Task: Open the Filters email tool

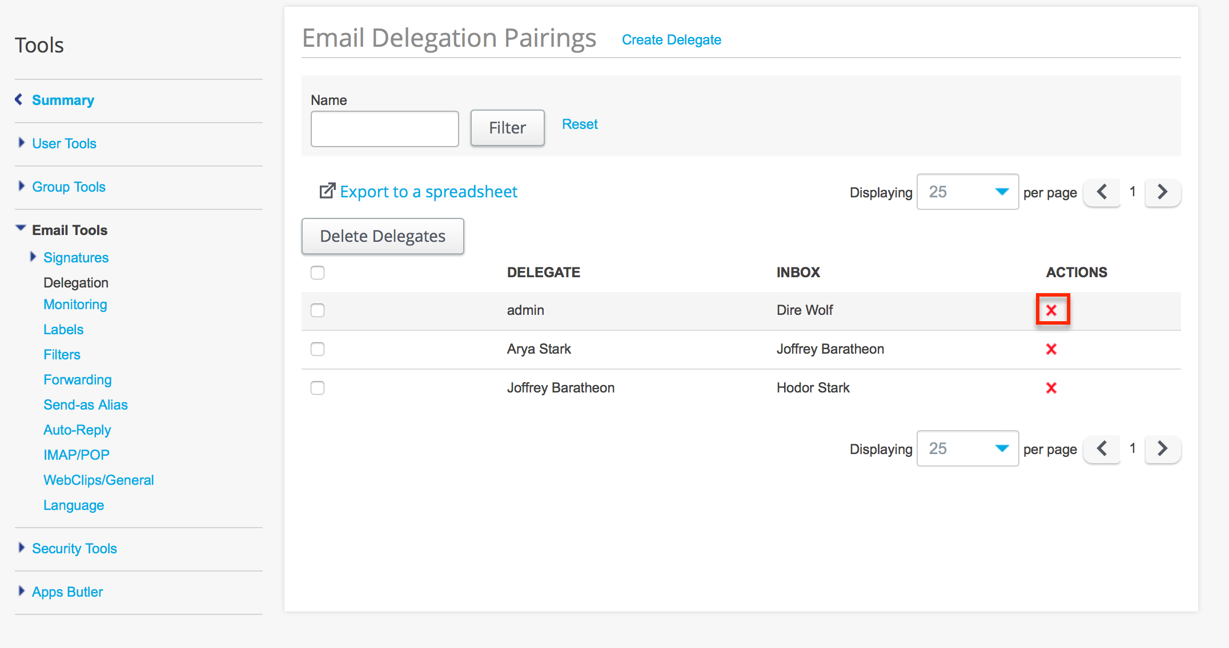Action: [62, 355]
